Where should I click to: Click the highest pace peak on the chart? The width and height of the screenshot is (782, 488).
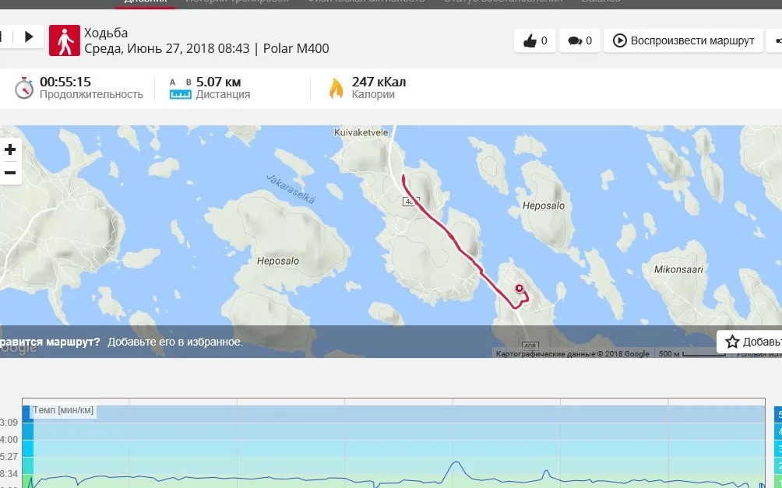click(x=456, y=464)
